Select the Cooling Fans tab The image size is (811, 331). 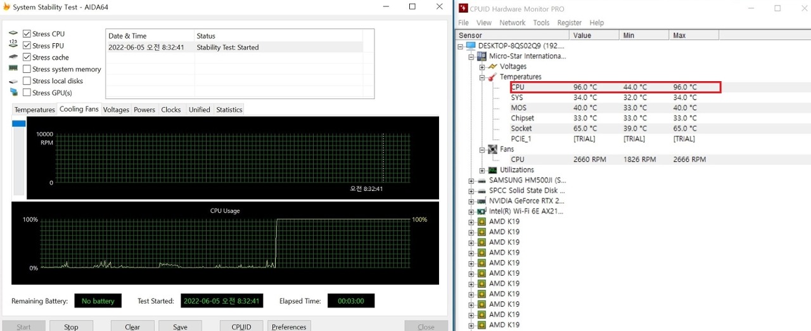point(79,109)
